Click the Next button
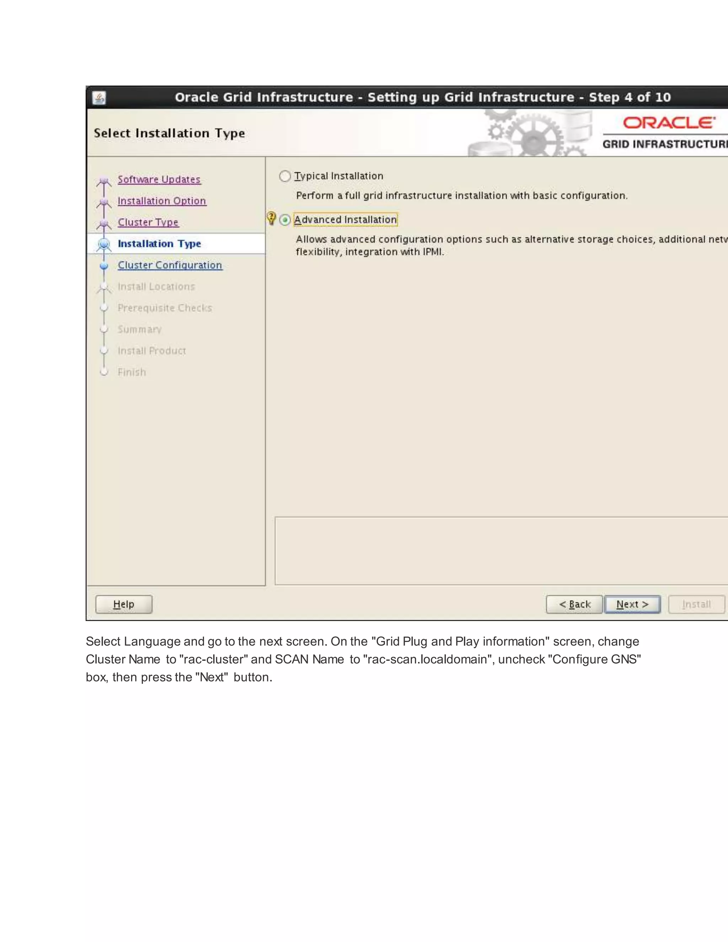728x942 pixels. (x=632, y=604)
